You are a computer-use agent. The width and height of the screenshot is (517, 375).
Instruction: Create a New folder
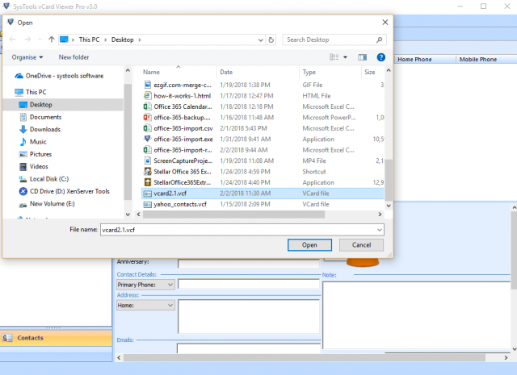tap(74, 57)
